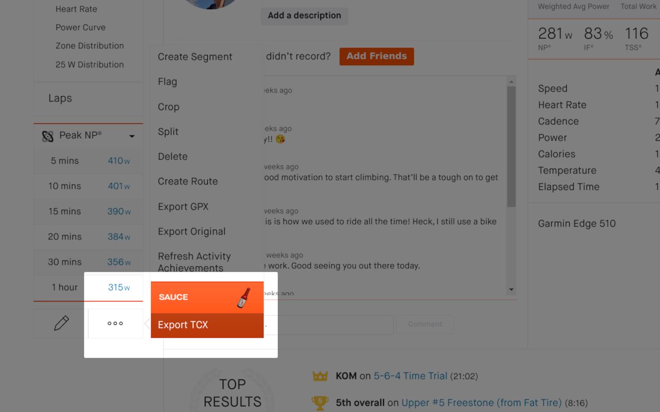660x412 pixels.
Task: Choose Export Original
Action: pyautogui.click(x=192, y=231)
